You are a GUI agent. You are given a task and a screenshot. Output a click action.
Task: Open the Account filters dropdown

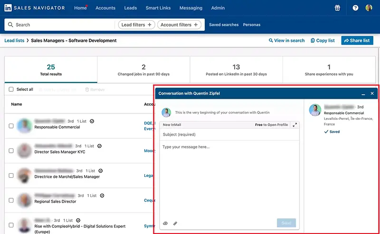pyautogui.click(x=179, y=25)
